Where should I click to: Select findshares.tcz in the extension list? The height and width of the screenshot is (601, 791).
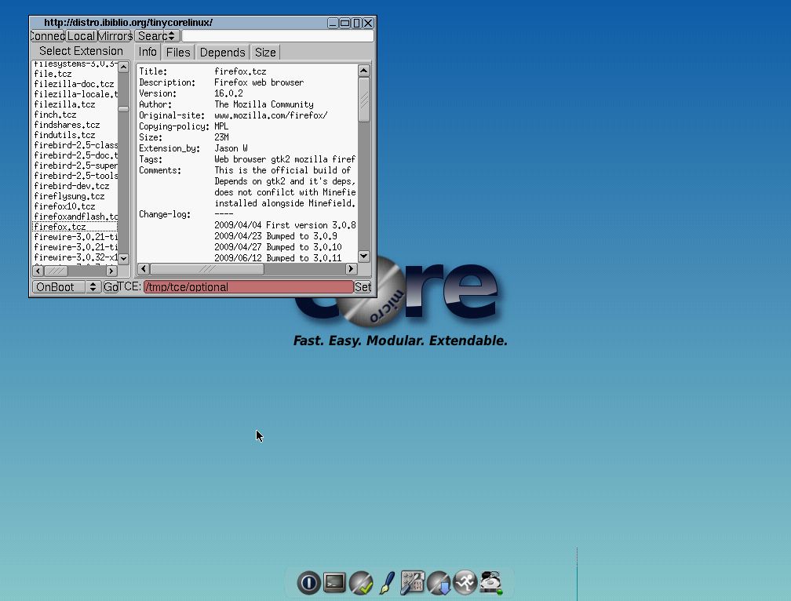click(75, 125)
